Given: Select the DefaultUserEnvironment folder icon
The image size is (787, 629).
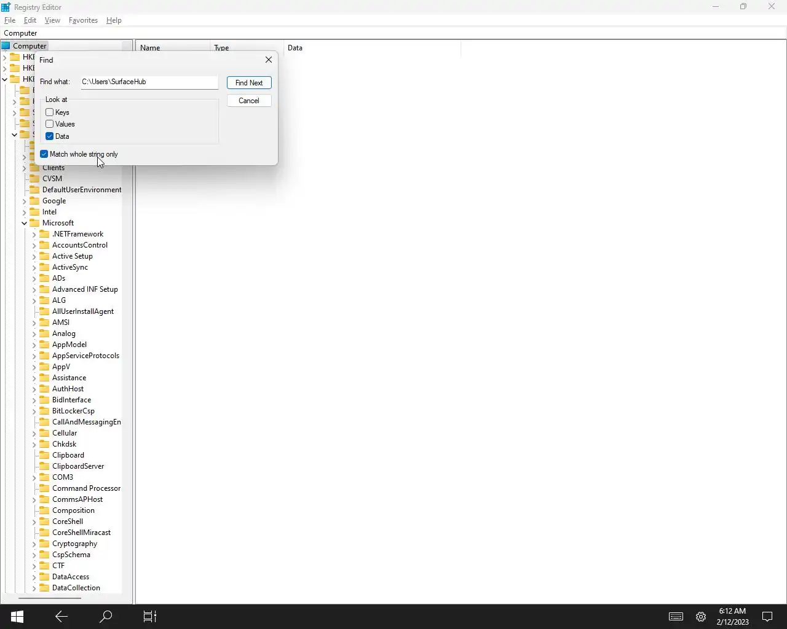Looking at the screenshot, I should [35, 190].
